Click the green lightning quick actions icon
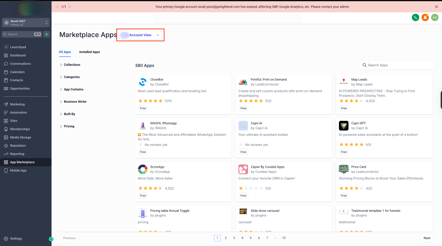 pyautogui.click(x=47, y=34)
